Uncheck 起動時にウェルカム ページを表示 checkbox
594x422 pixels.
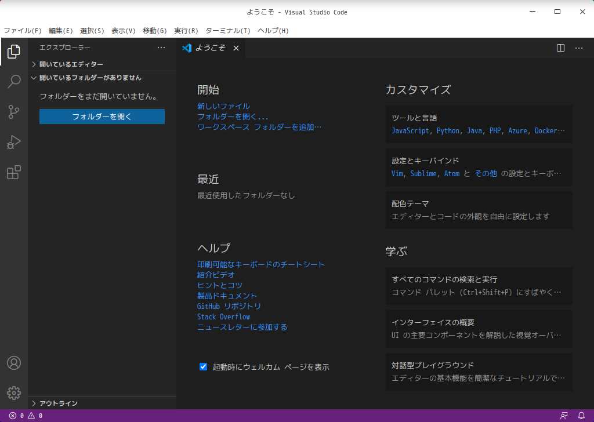tap(204, 366)
